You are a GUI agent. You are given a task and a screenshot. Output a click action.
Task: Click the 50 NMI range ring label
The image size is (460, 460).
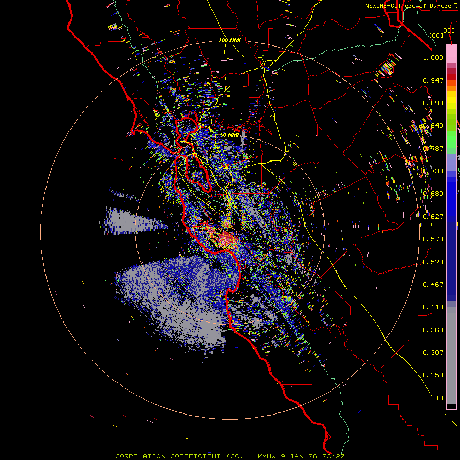click(x=229, y=135)
